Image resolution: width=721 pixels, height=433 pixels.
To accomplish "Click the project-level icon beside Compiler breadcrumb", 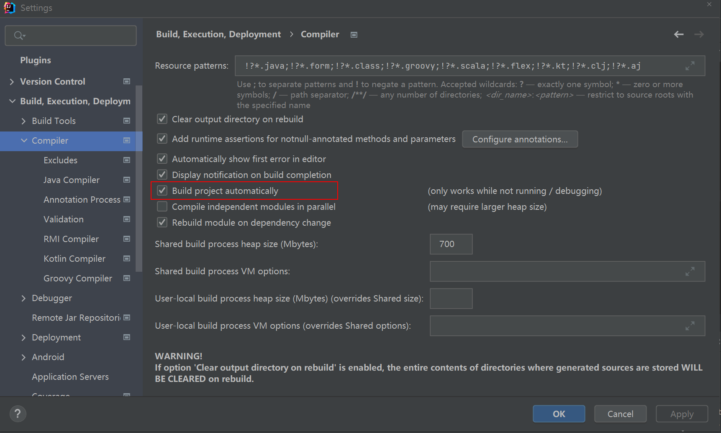I will point(354,35).
